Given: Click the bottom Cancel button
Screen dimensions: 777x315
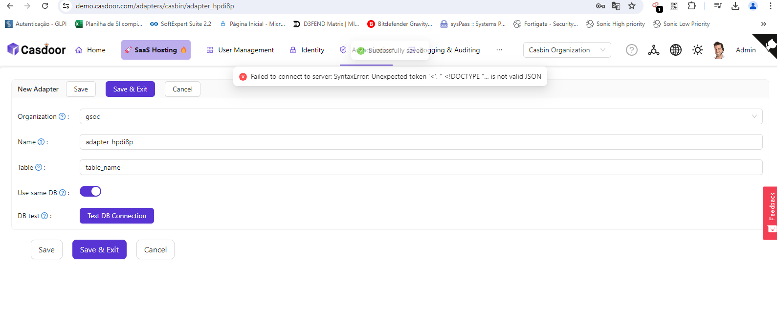Looking at the screenshot, I should click(155, 249).
